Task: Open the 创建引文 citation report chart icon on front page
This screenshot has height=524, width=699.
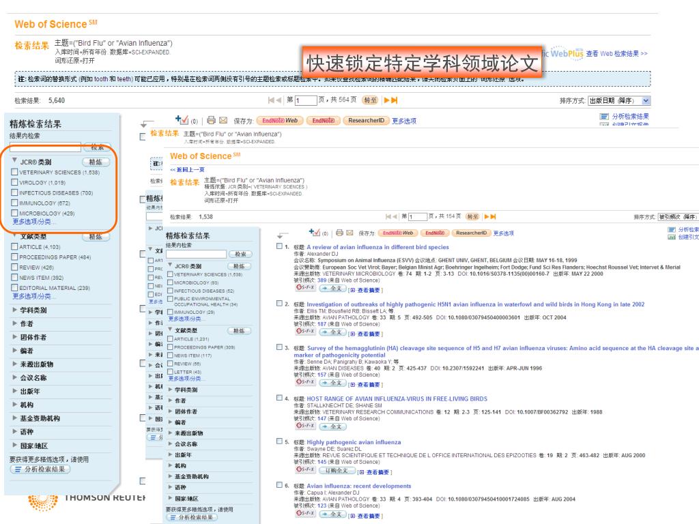Action: 672,237
